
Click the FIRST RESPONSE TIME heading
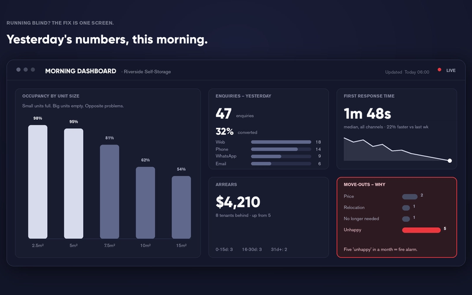369,96
